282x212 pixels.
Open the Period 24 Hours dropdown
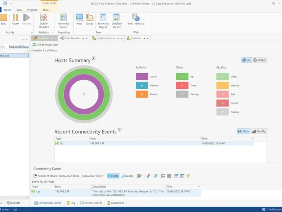[x=69, y=176]
